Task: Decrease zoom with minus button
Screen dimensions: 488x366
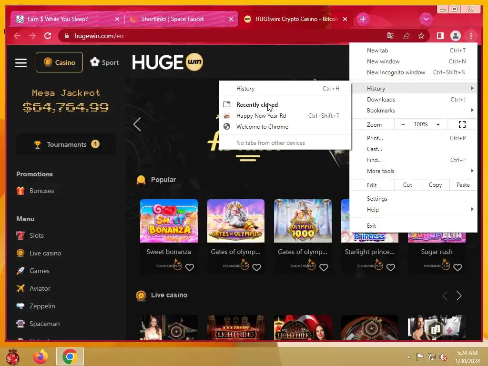Action: (403, 124)
